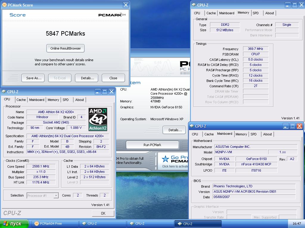Click Save As... in PCMark Score
This screenshot has height=228, width=305.
coord(33,78)
